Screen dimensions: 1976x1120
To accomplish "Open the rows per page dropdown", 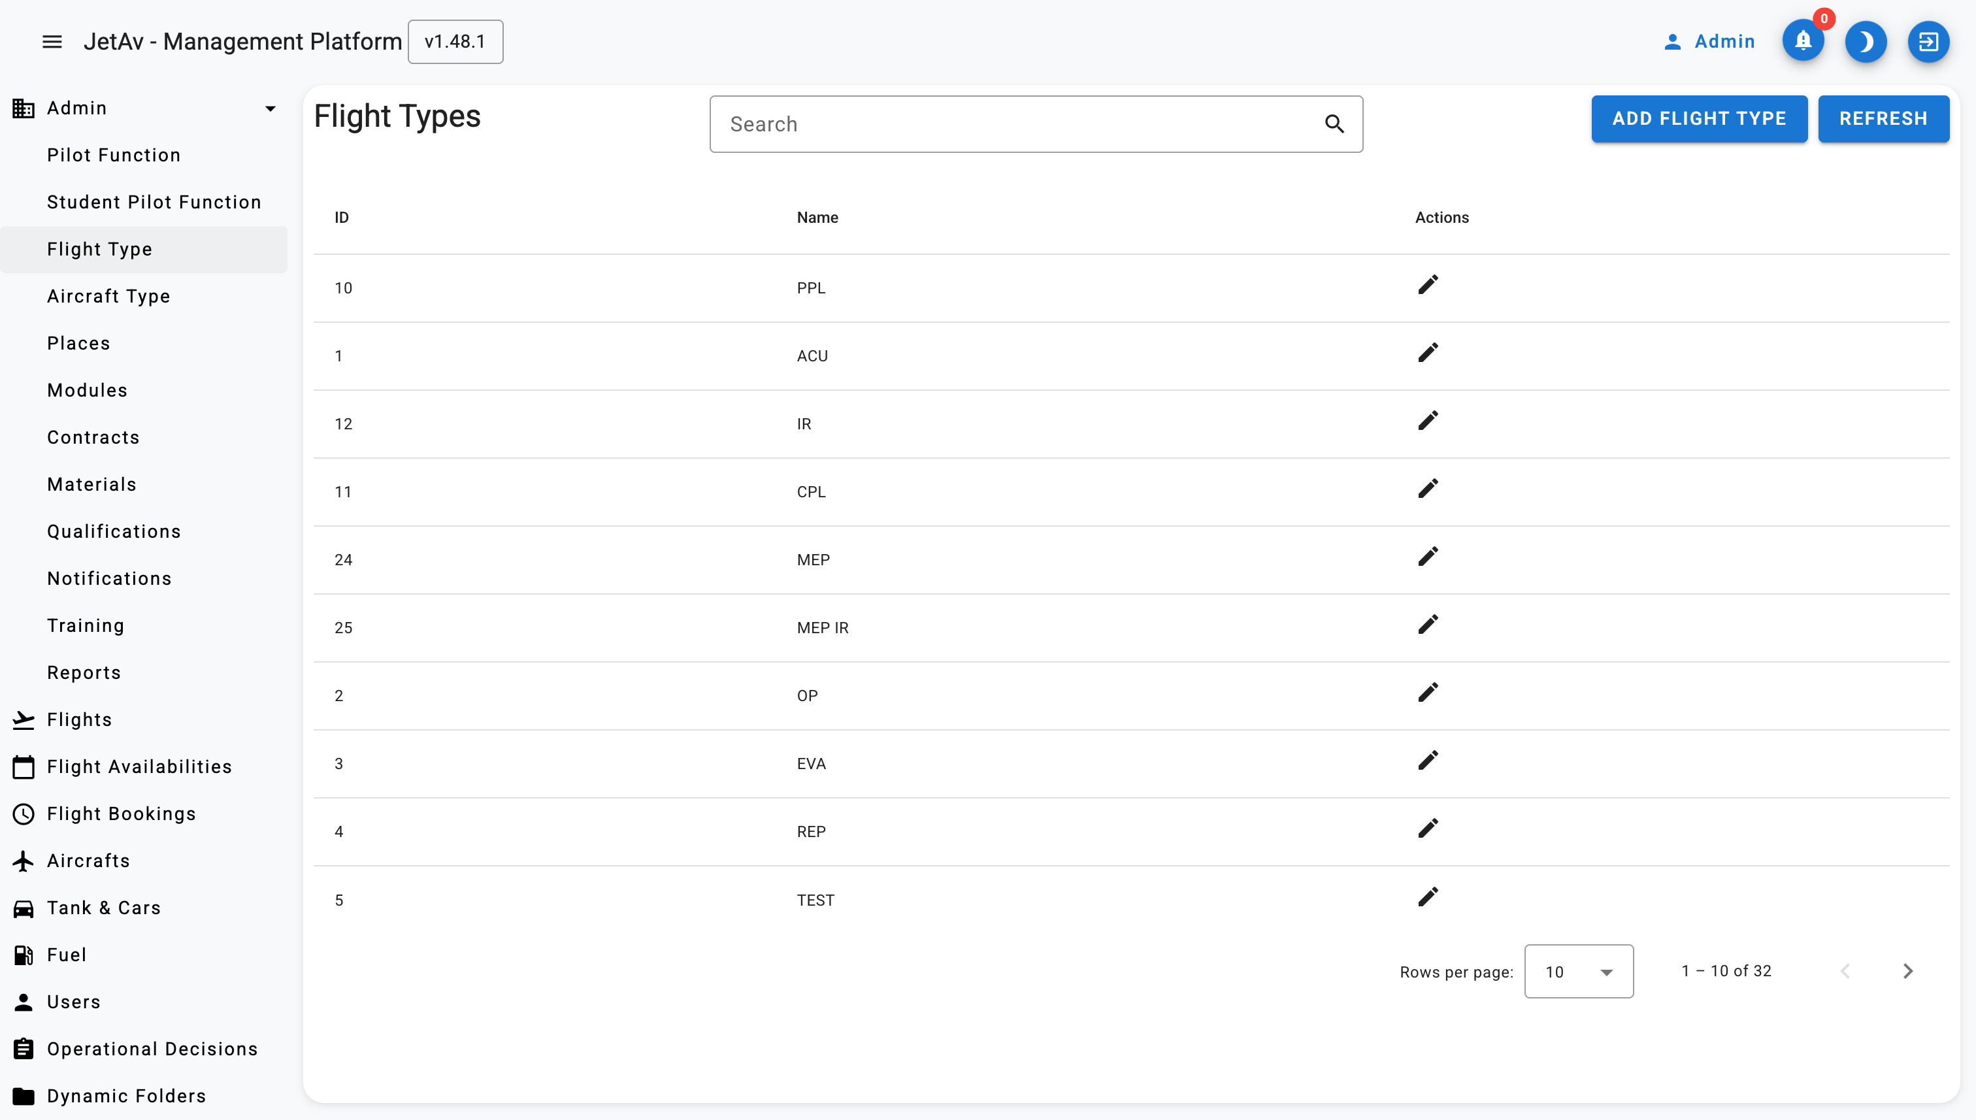I will tap(1578, 972).
